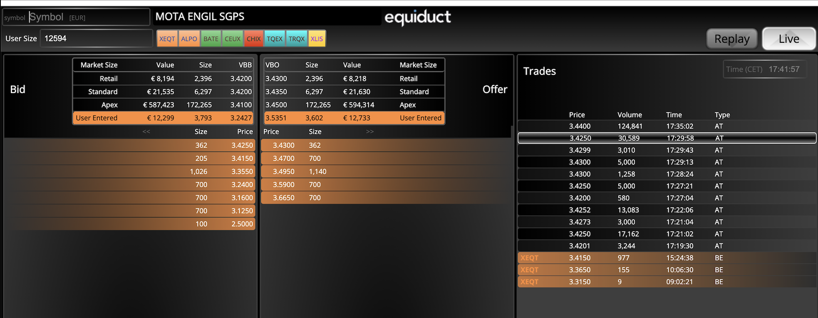This screenshot has height=318, width=818.
Task: Select offer Apex value € 594,314
Action: coord(359,105)
